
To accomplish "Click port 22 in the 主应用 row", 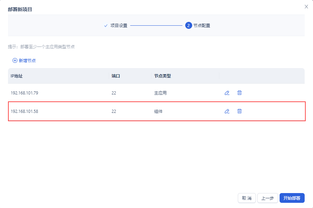I will tap(114, 93).
